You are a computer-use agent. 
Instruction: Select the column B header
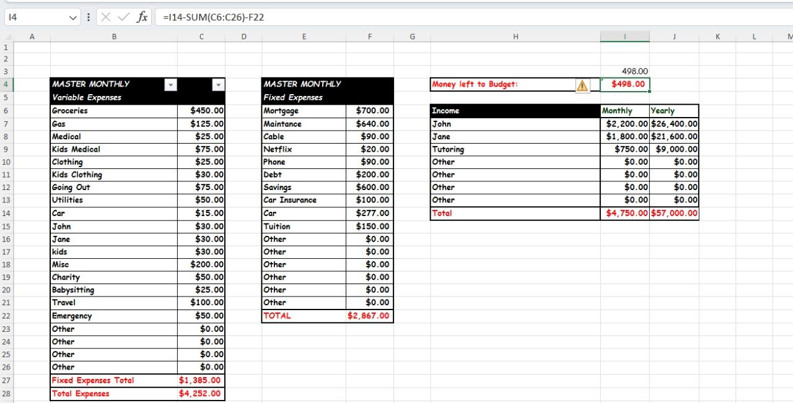(114, 37)
